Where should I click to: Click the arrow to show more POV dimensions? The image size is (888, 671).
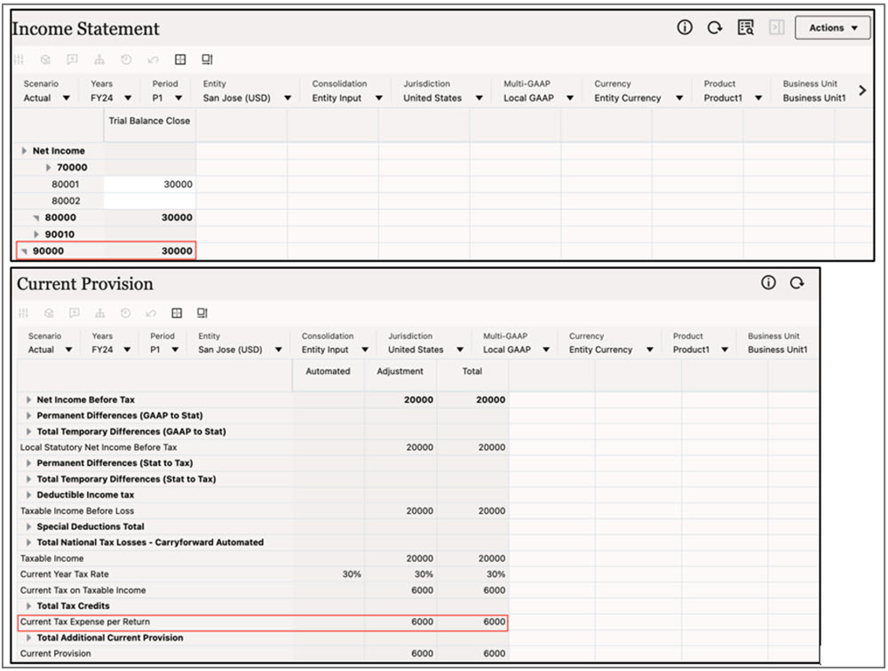pos(861,90)
